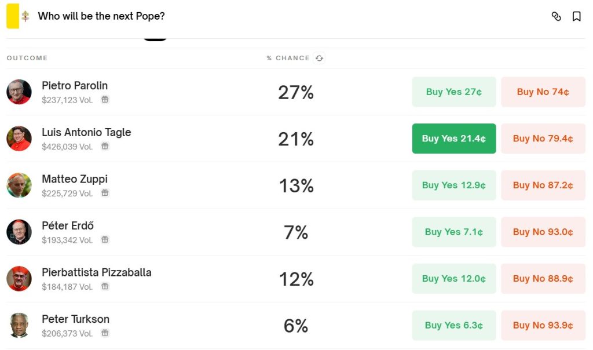Screen dimensions: 593x350
Task: Open Pierbattista Pizzaballa's avatar photo
Action: click(x=19, y=279)
